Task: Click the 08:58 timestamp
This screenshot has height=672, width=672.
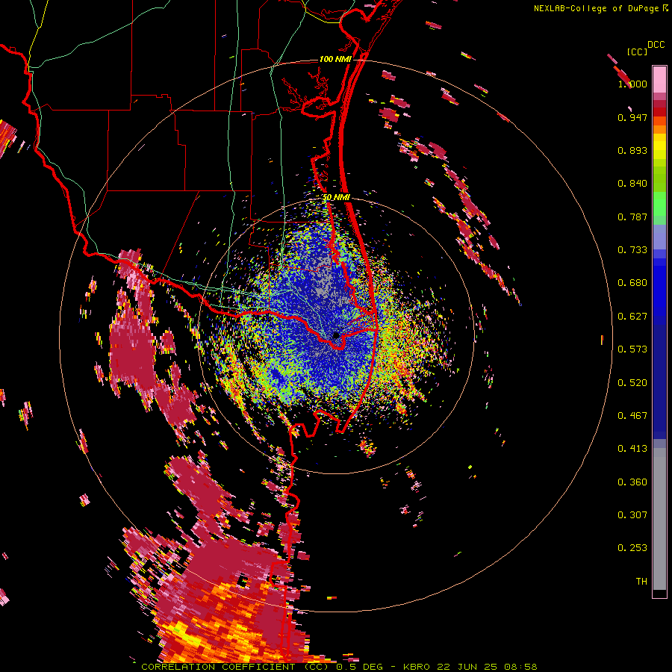Action: point(520,667)
